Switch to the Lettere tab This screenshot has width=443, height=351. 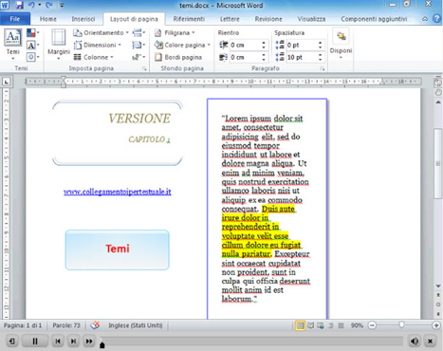tap(230, 19)
